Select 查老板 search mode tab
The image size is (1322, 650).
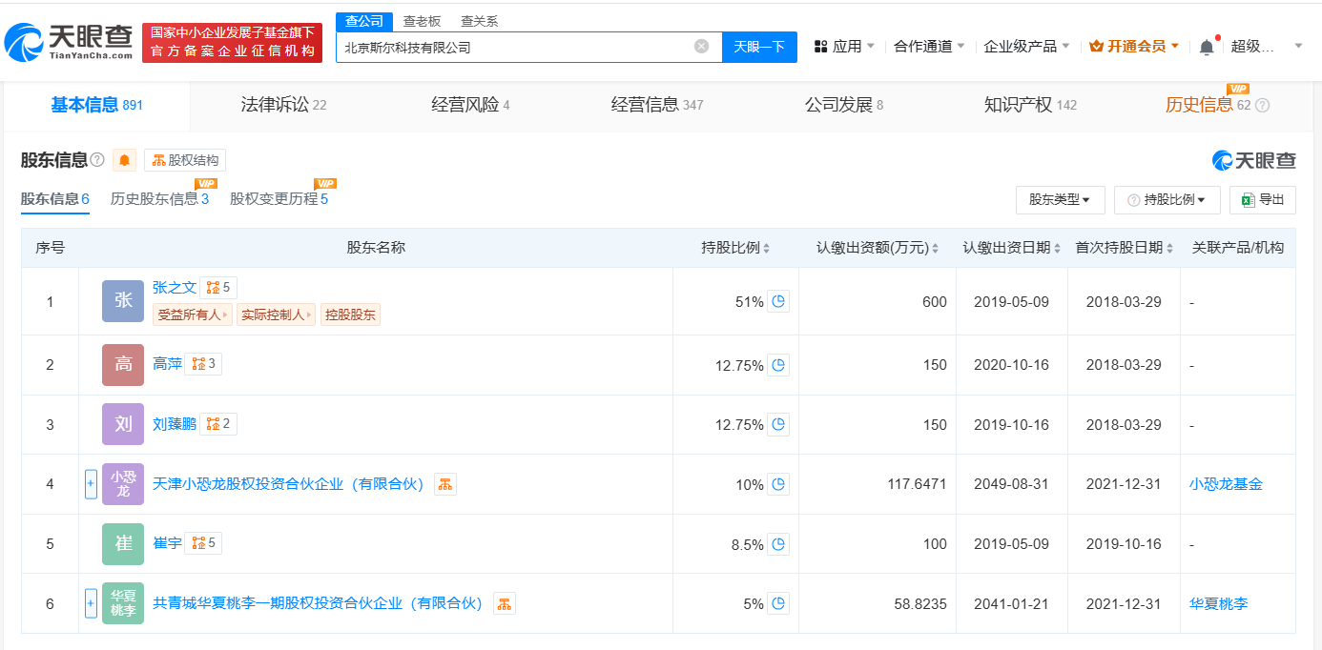click(422, 21)
